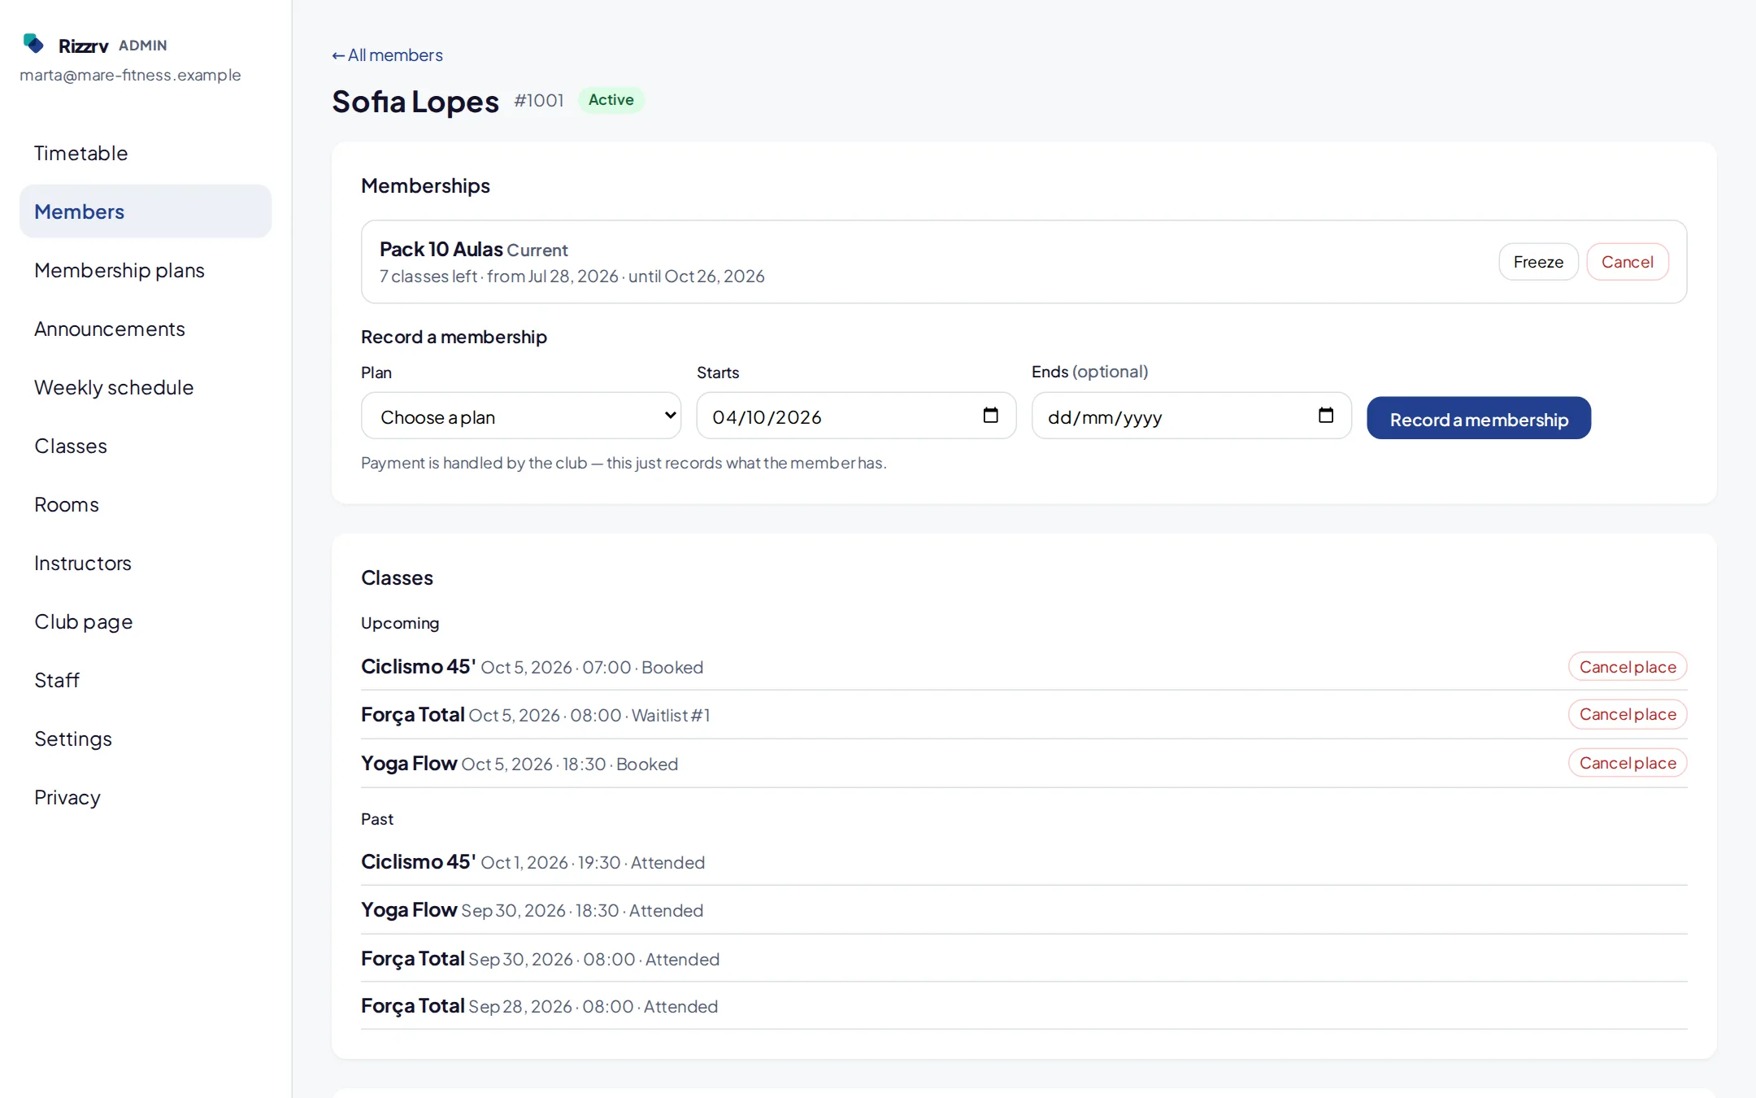Focus the Starts date field
This screenshot has height=1098, width=1756.
point(856,416)
